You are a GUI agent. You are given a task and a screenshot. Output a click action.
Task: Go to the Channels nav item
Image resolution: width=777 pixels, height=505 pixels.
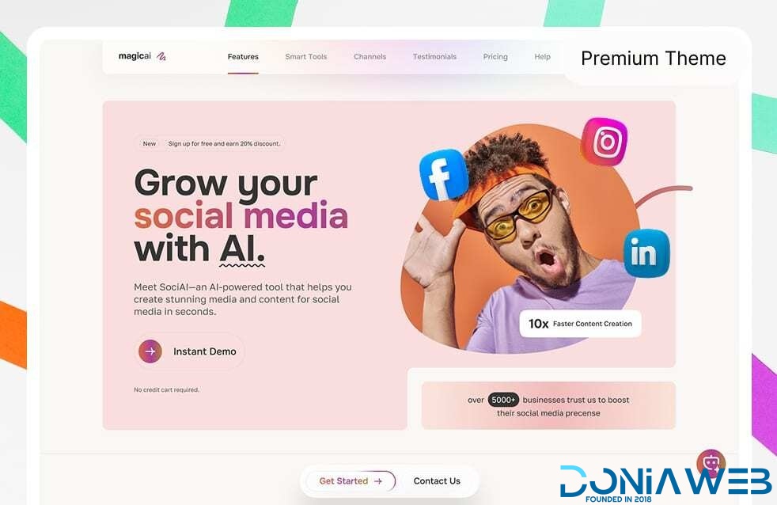click(370, 57)
